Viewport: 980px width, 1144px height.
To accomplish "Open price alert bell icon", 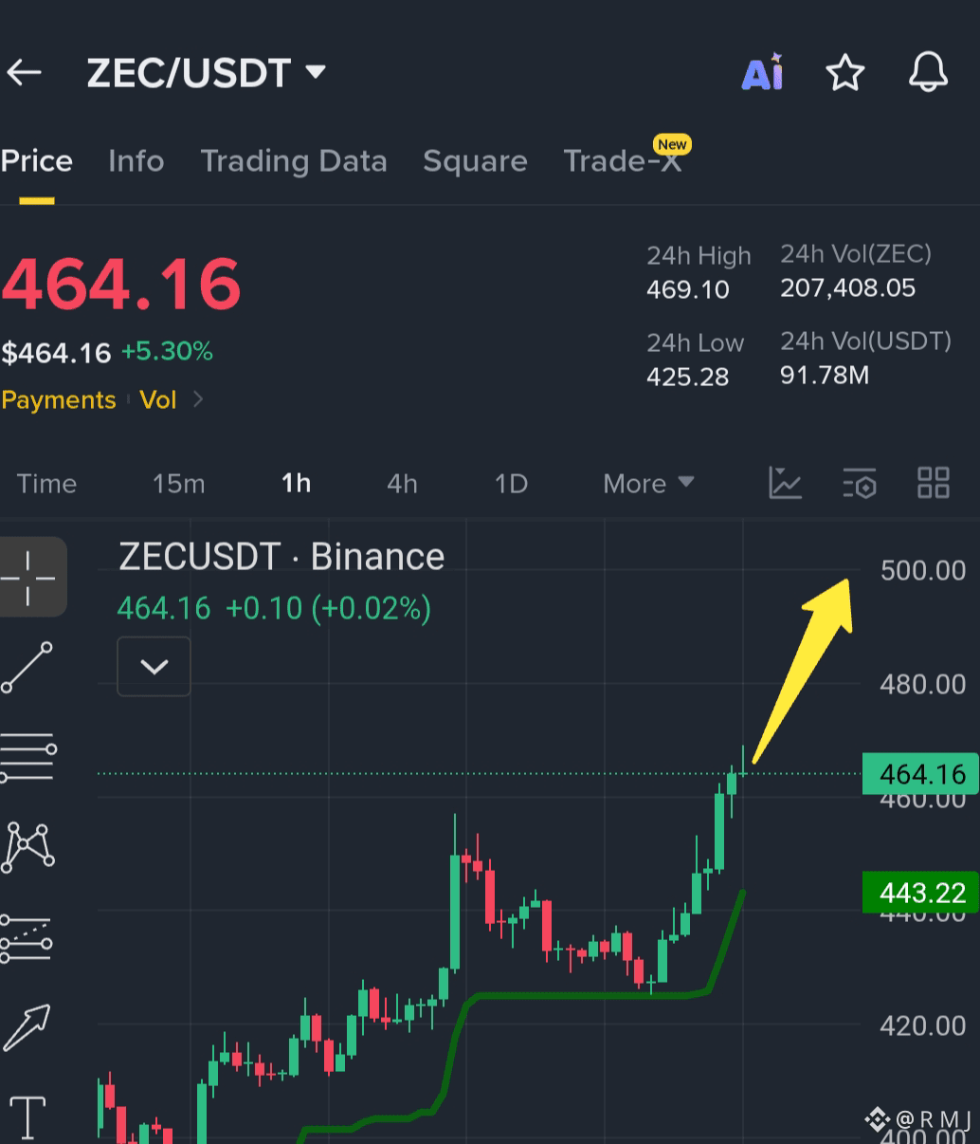I will (x=928, y=72).
